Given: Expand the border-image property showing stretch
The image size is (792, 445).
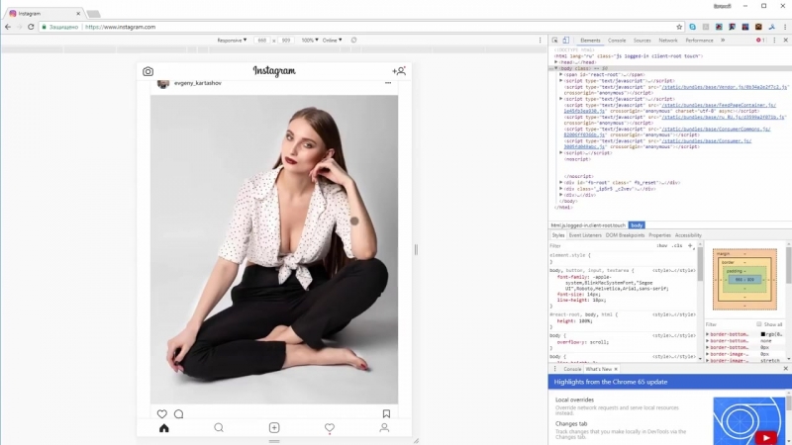Looking at the screenshot, I should (708, 360).
